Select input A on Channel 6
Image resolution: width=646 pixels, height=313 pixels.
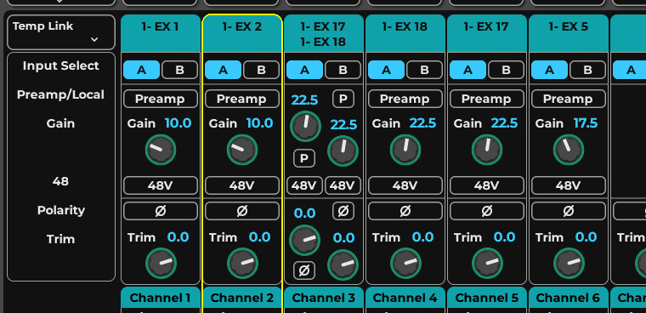[549, 70]
